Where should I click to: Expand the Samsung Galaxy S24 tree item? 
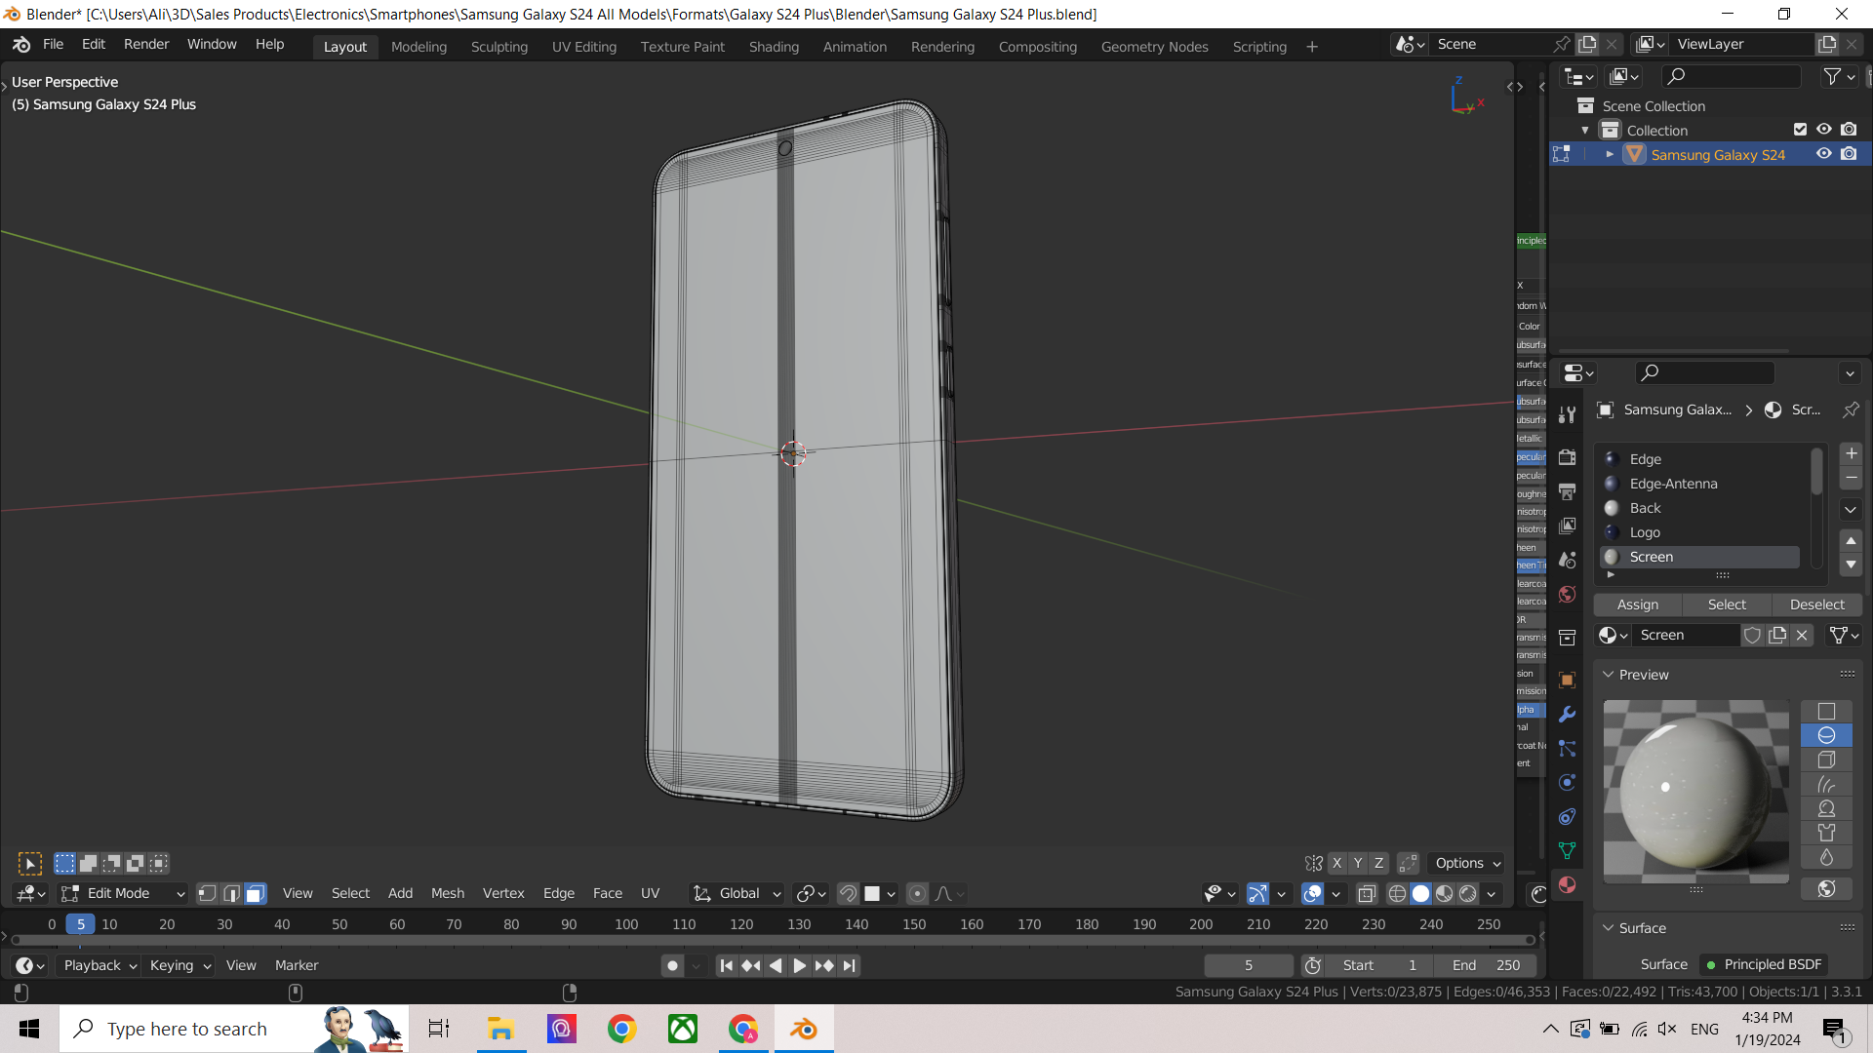click(1610, 154)
